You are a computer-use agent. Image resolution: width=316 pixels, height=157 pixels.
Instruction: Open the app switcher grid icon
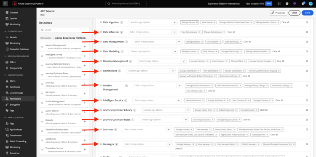coord(279,4)
